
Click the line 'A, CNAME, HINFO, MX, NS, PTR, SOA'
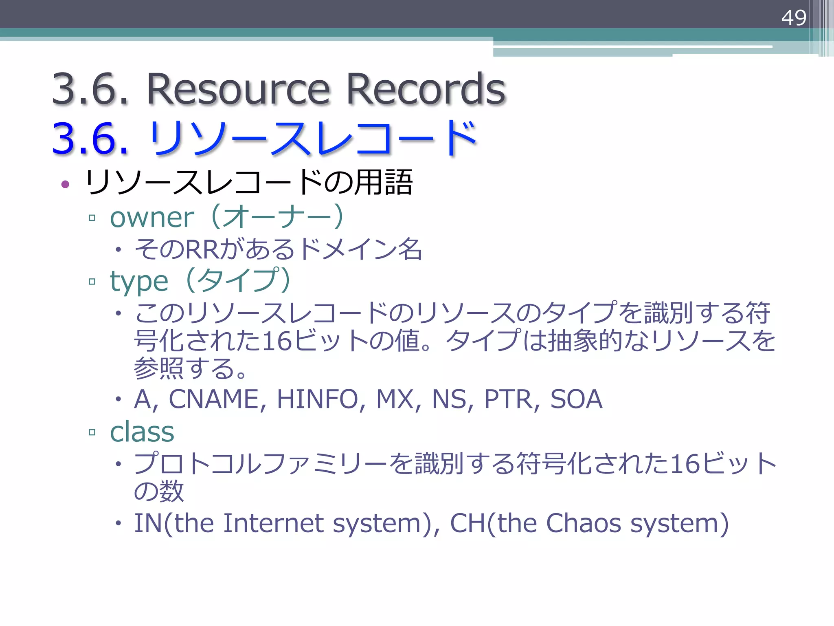coord(369,399)
